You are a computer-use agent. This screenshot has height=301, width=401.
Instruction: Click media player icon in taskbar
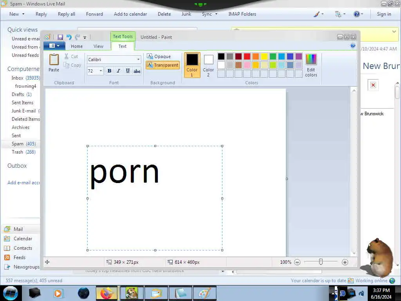[x=58, y=293]
